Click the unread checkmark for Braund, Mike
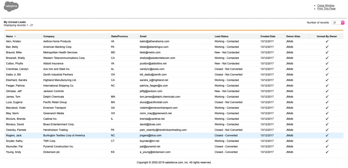The width and height of the screenshot is (348, 168). (x=327, y=52)
